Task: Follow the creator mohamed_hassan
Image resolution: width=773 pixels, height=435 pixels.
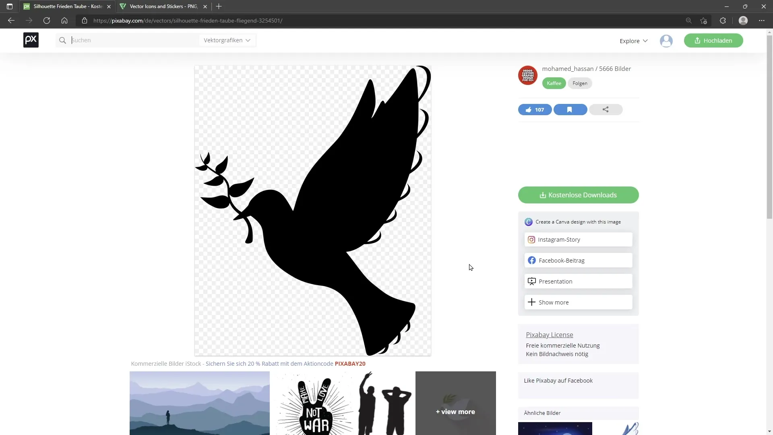Action: [580, 83]
